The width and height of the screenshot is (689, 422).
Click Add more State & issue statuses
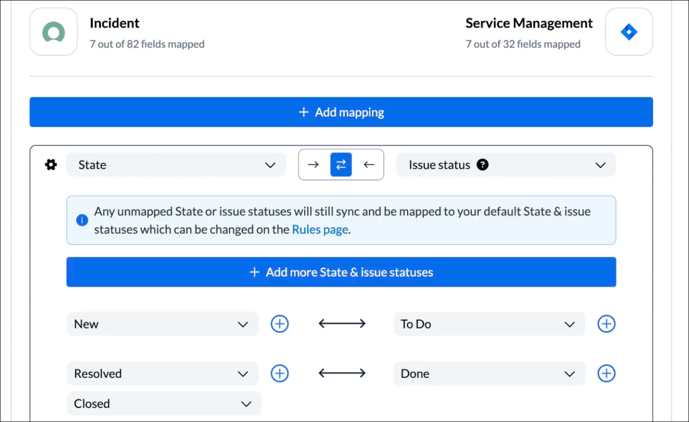[341, 272]
